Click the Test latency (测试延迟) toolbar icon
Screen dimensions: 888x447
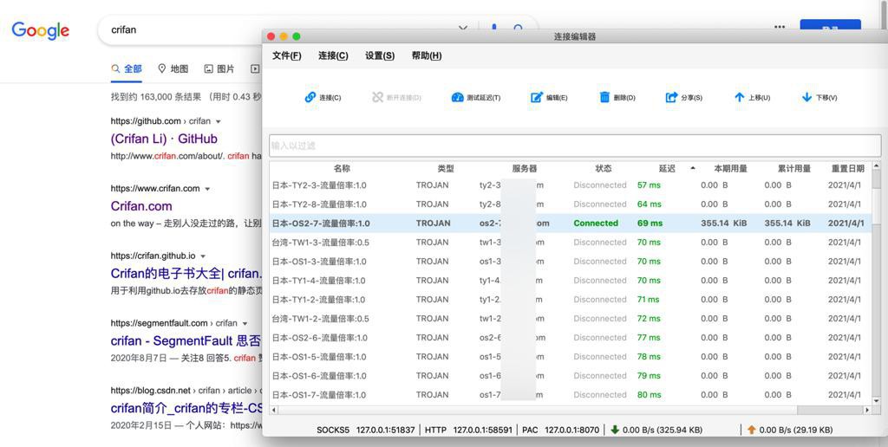(457, 97)
